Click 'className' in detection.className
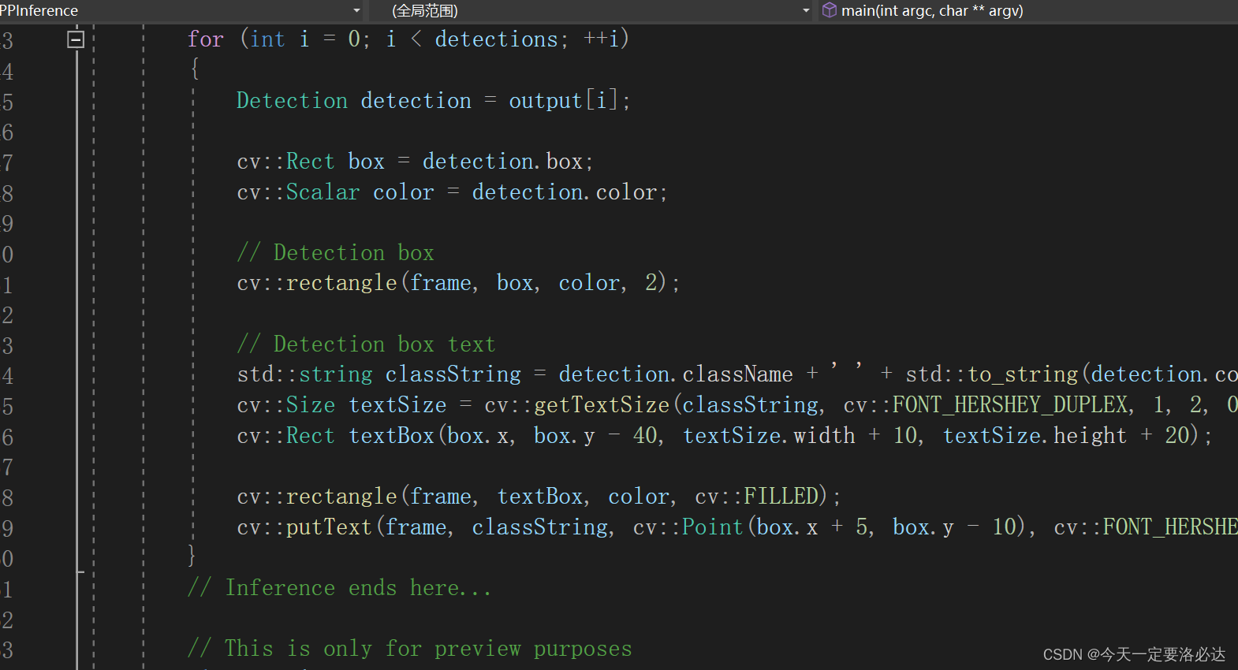This screenshot has height=670, width=1238. pos(737,374)
